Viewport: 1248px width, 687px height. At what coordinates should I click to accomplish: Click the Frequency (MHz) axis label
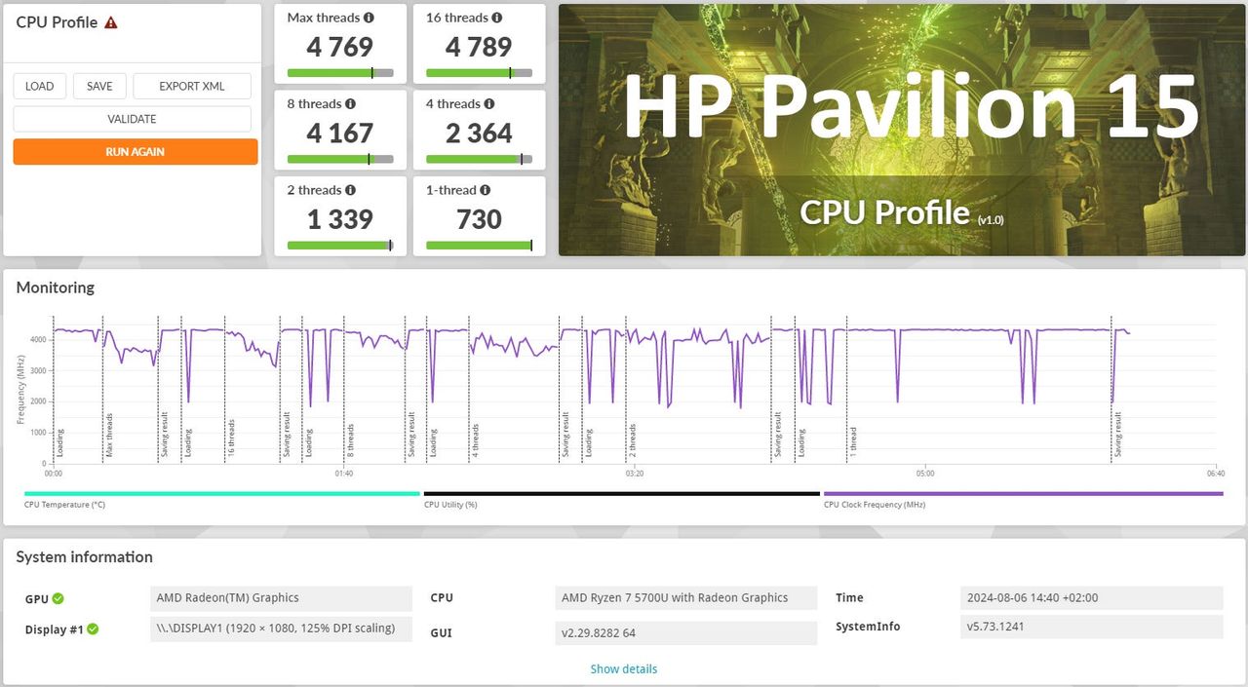coord(21,390)
